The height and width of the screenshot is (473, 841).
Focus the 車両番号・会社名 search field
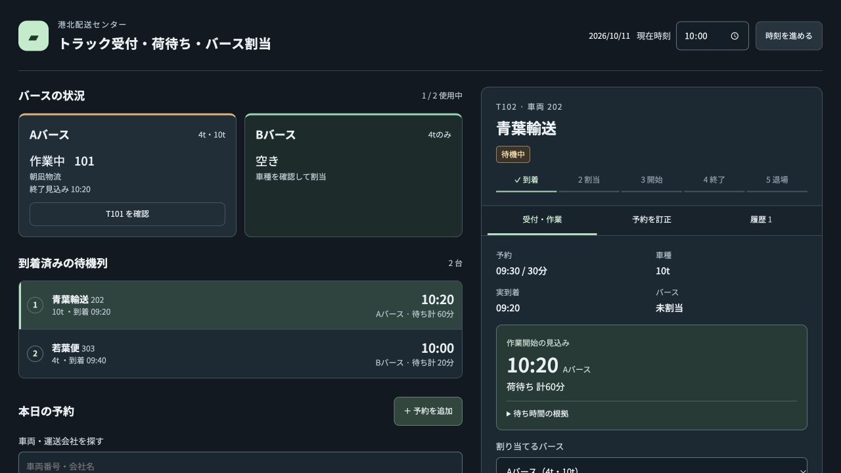click(240, 465)
